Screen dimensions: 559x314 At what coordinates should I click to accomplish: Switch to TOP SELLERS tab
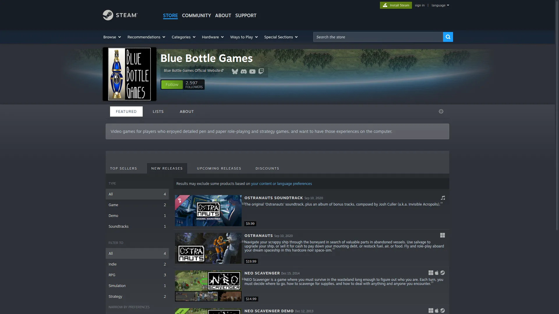(123, 168)
